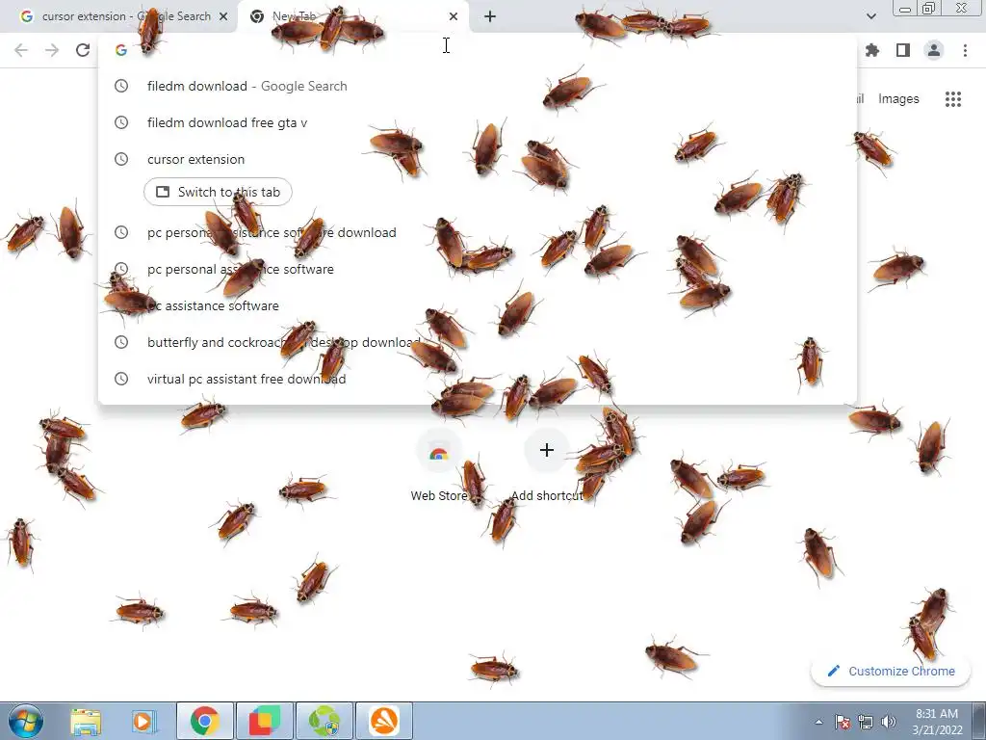
Task: Choose suggestion pc personal assistance software
Action: point(478,269)
